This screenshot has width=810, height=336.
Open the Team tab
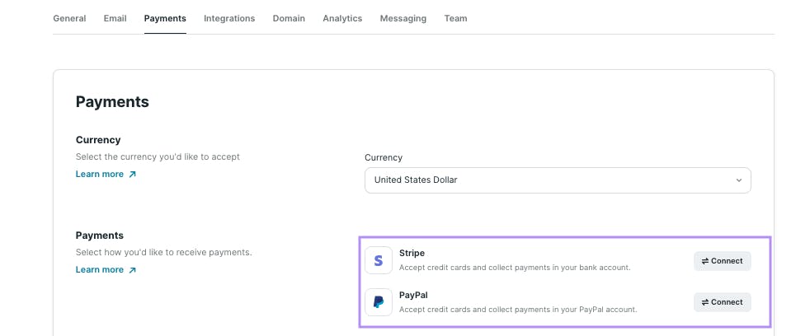coord(455,18)
